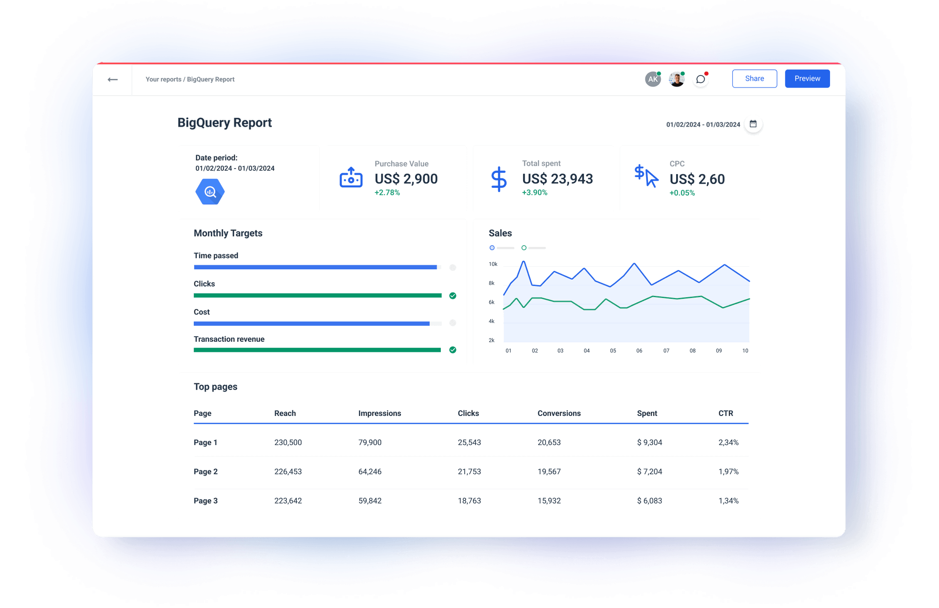Click the BigQuery hexagon logo icon
Image resolution: width=939 pixels, height=608 pixels.
pyautogui.click(x=209, y=191)
